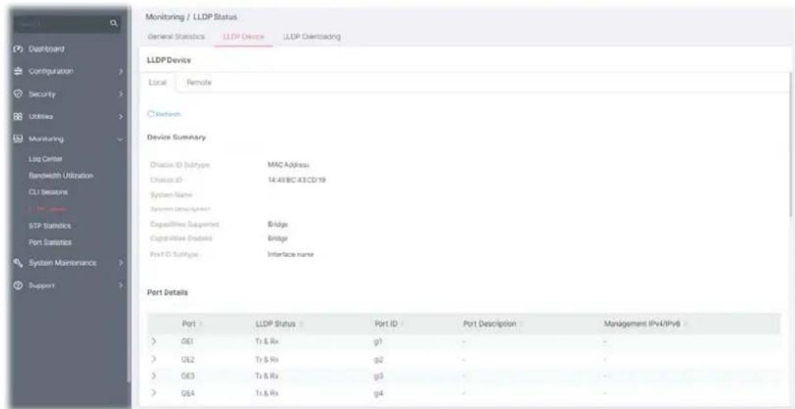795x409 pixels.
Task: Open the LLDP Overloading tab
Action: click(311, 36)
